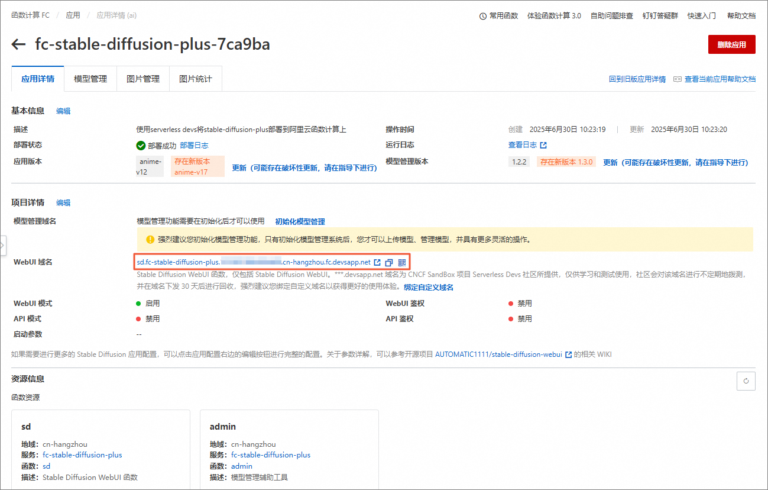Image resolution: width=768 pixels, height=490 pixels.
Task: Click the yellow warning icon in notice
Action: click(150, 240)
